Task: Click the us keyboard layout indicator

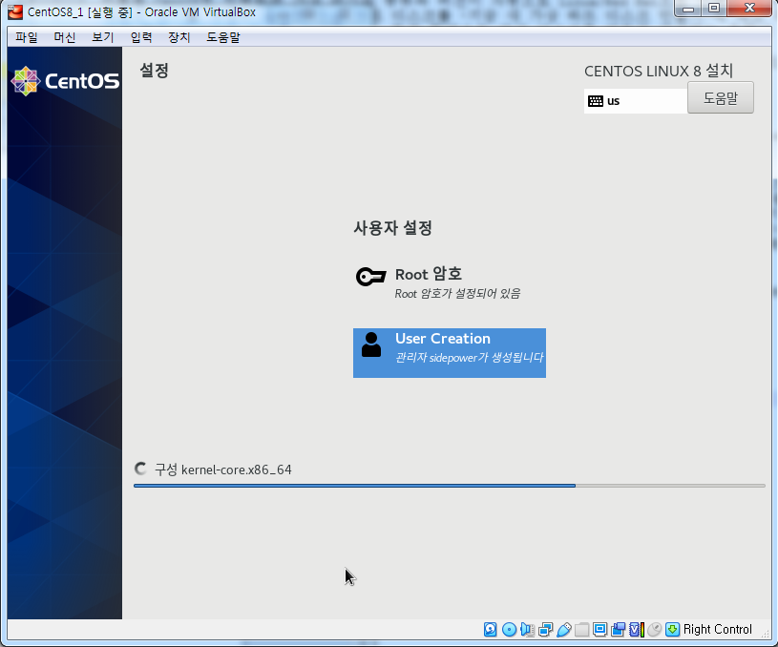Action: (x=636, y=101)
